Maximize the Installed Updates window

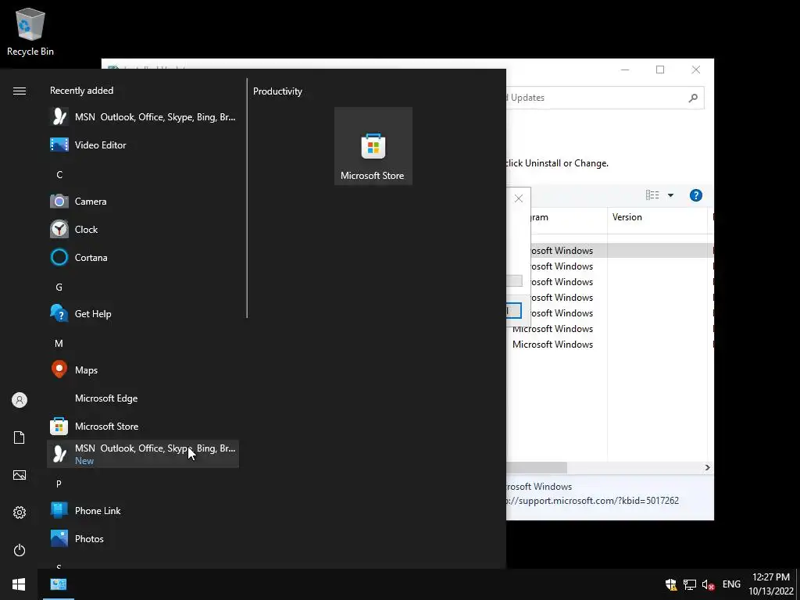point(660,70)
